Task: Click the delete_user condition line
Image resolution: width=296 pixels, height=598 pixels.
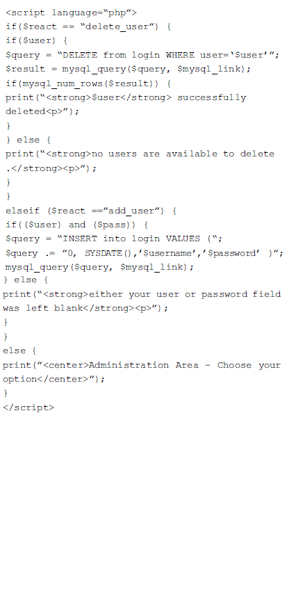Action: [88, 26]
